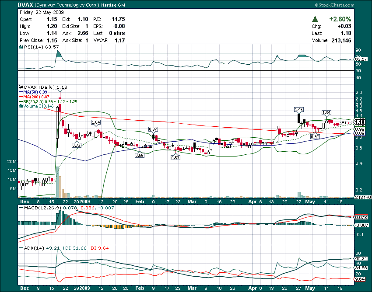
Task: Click the 1.04 price callout on chart
Action: point(96,122)
